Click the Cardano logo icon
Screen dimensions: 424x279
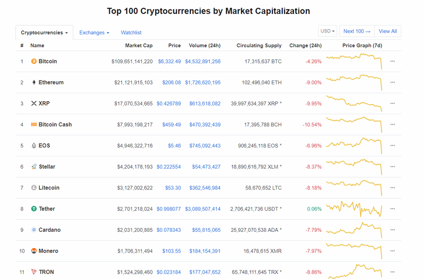point(34,230)
